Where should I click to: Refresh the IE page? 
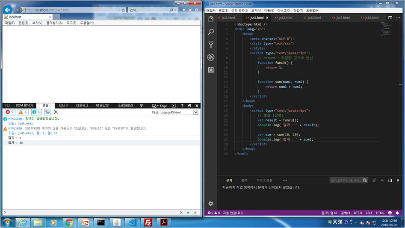click(x=123, y=10)
